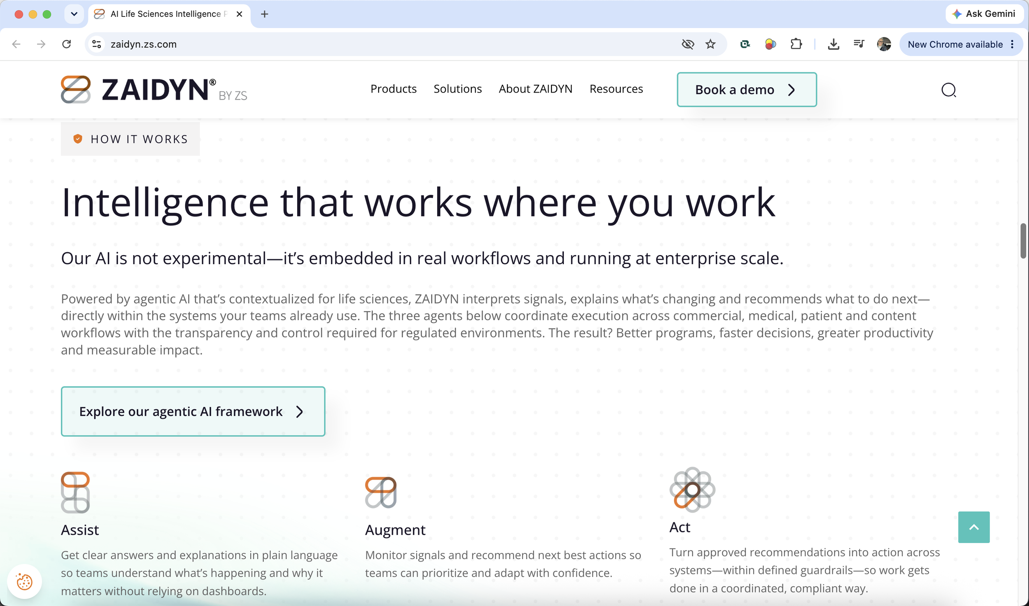Open Chrome three-dot menu
Viewport: 1029px width, 606px height.
pos(1012,44)
